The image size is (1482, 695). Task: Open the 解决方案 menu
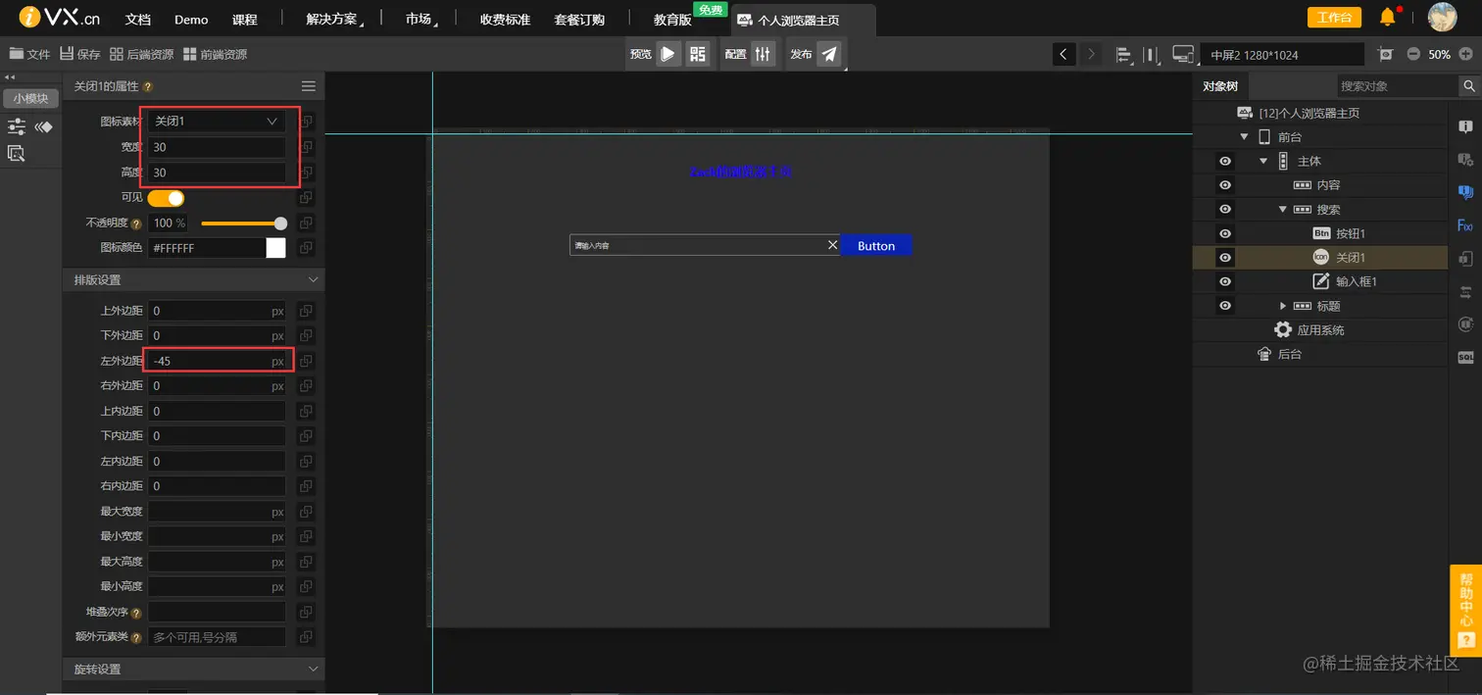pos(333,20)
